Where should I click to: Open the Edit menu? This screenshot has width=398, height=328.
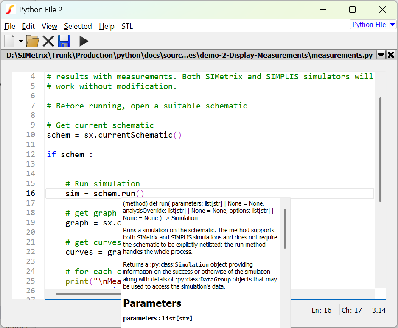click(28, 26)
